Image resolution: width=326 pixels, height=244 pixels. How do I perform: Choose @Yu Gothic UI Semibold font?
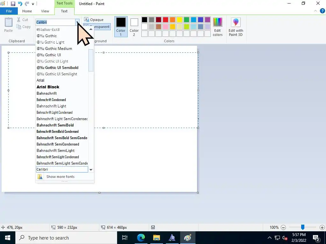[x=62, y=68]
